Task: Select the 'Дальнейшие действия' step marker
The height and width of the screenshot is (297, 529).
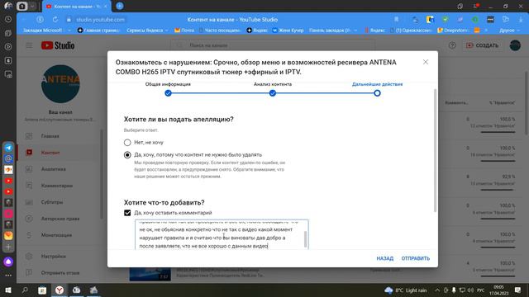Action: (x=377, y=93)
